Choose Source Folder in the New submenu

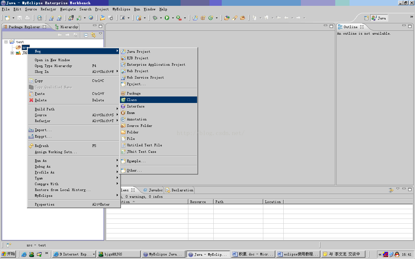coord(159,126)
